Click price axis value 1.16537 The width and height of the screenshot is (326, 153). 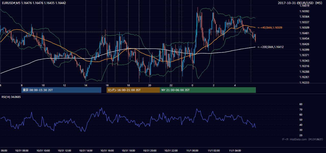click(304, 22)
